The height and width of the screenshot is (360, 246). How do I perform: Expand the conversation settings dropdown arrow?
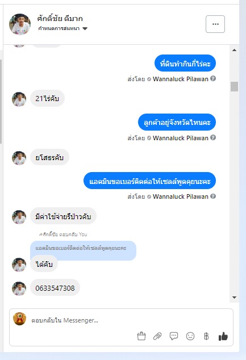tap(85, 29)
